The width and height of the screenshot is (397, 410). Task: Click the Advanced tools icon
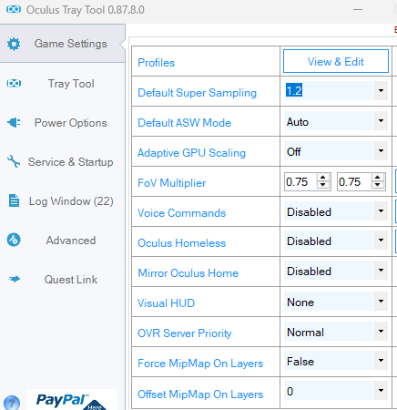coord(14,240)
